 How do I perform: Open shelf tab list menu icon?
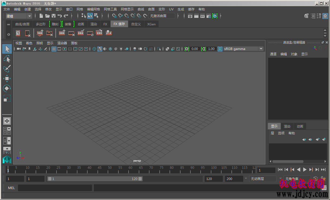(x=9, y=24)
